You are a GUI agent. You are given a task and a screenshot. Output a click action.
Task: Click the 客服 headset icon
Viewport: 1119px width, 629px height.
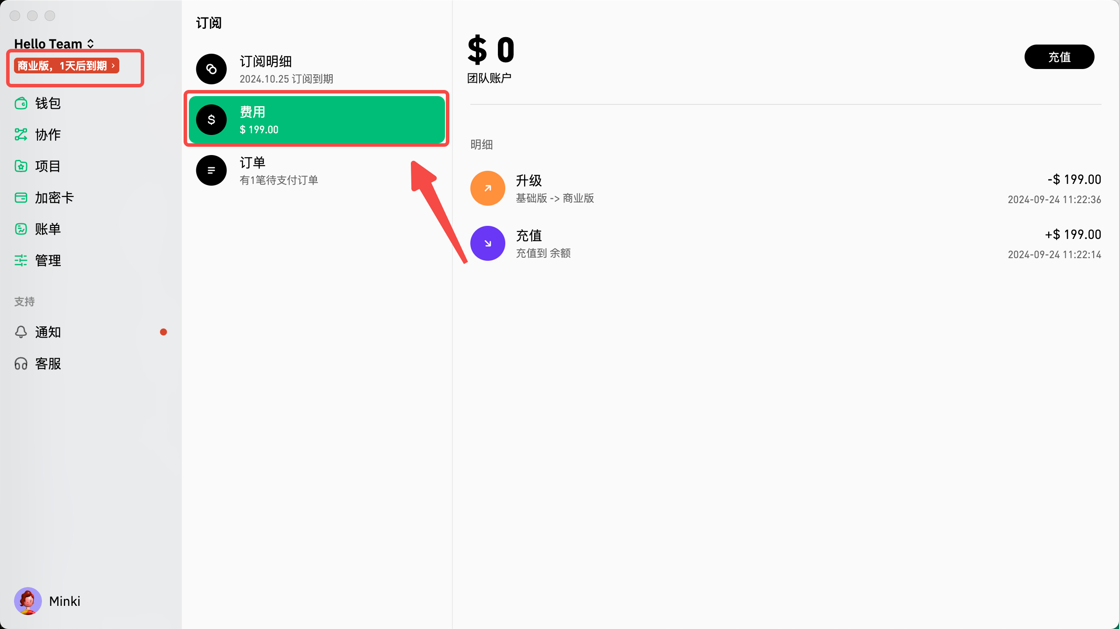point(21,363)
